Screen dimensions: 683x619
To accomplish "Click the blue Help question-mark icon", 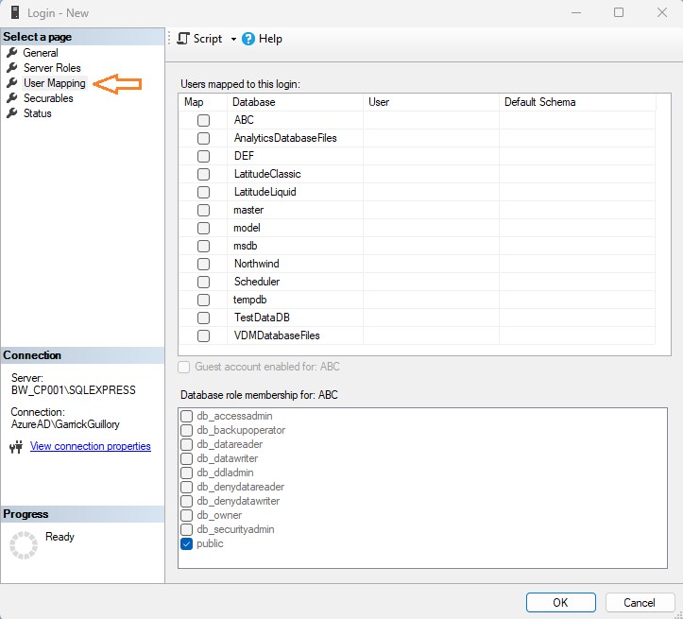I will [x=248, y=39].
